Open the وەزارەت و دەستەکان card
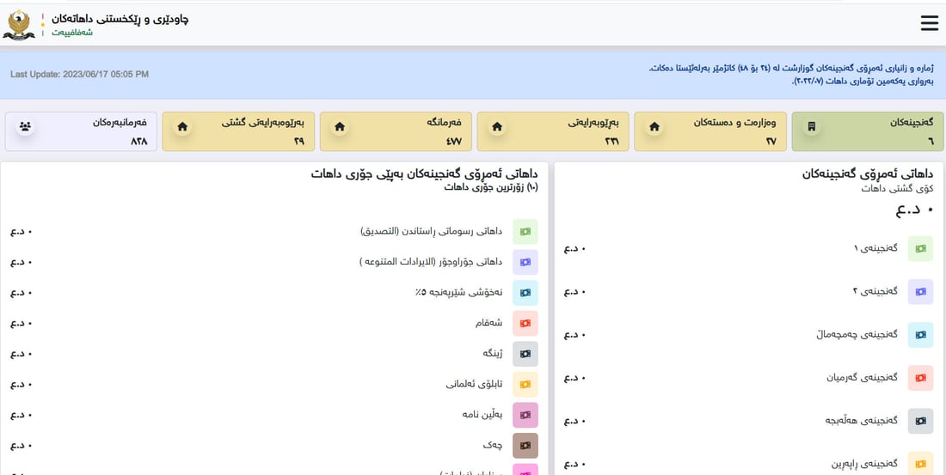 (710, 131)
